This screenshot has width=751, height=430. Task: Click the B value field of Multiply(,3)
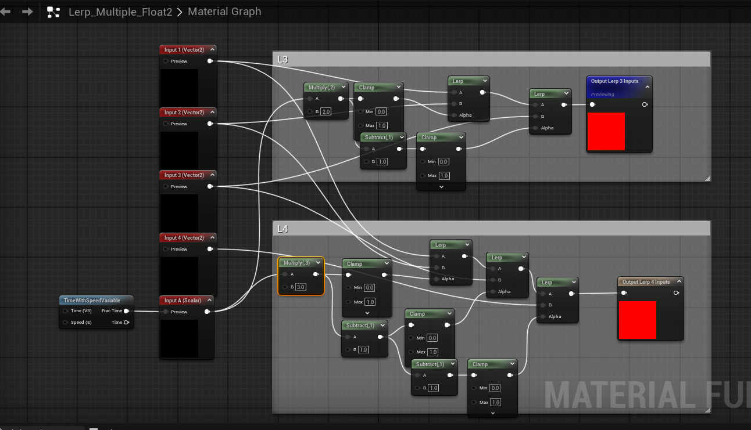(x=301, y=287)
